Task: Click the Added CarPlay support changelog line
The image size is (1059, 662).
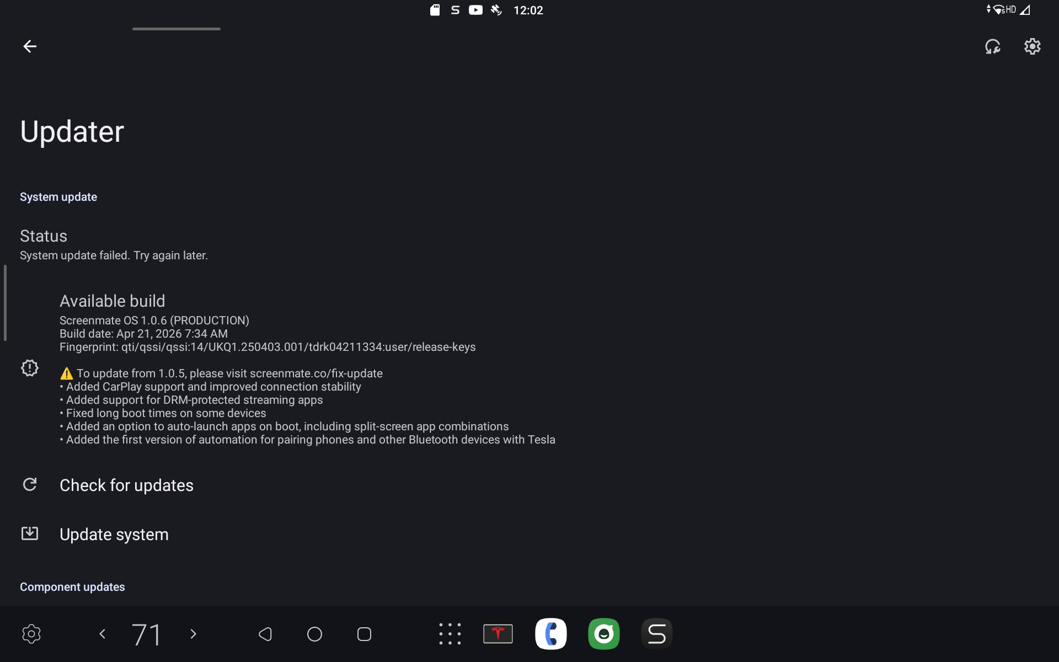Action: click(210, 387)
